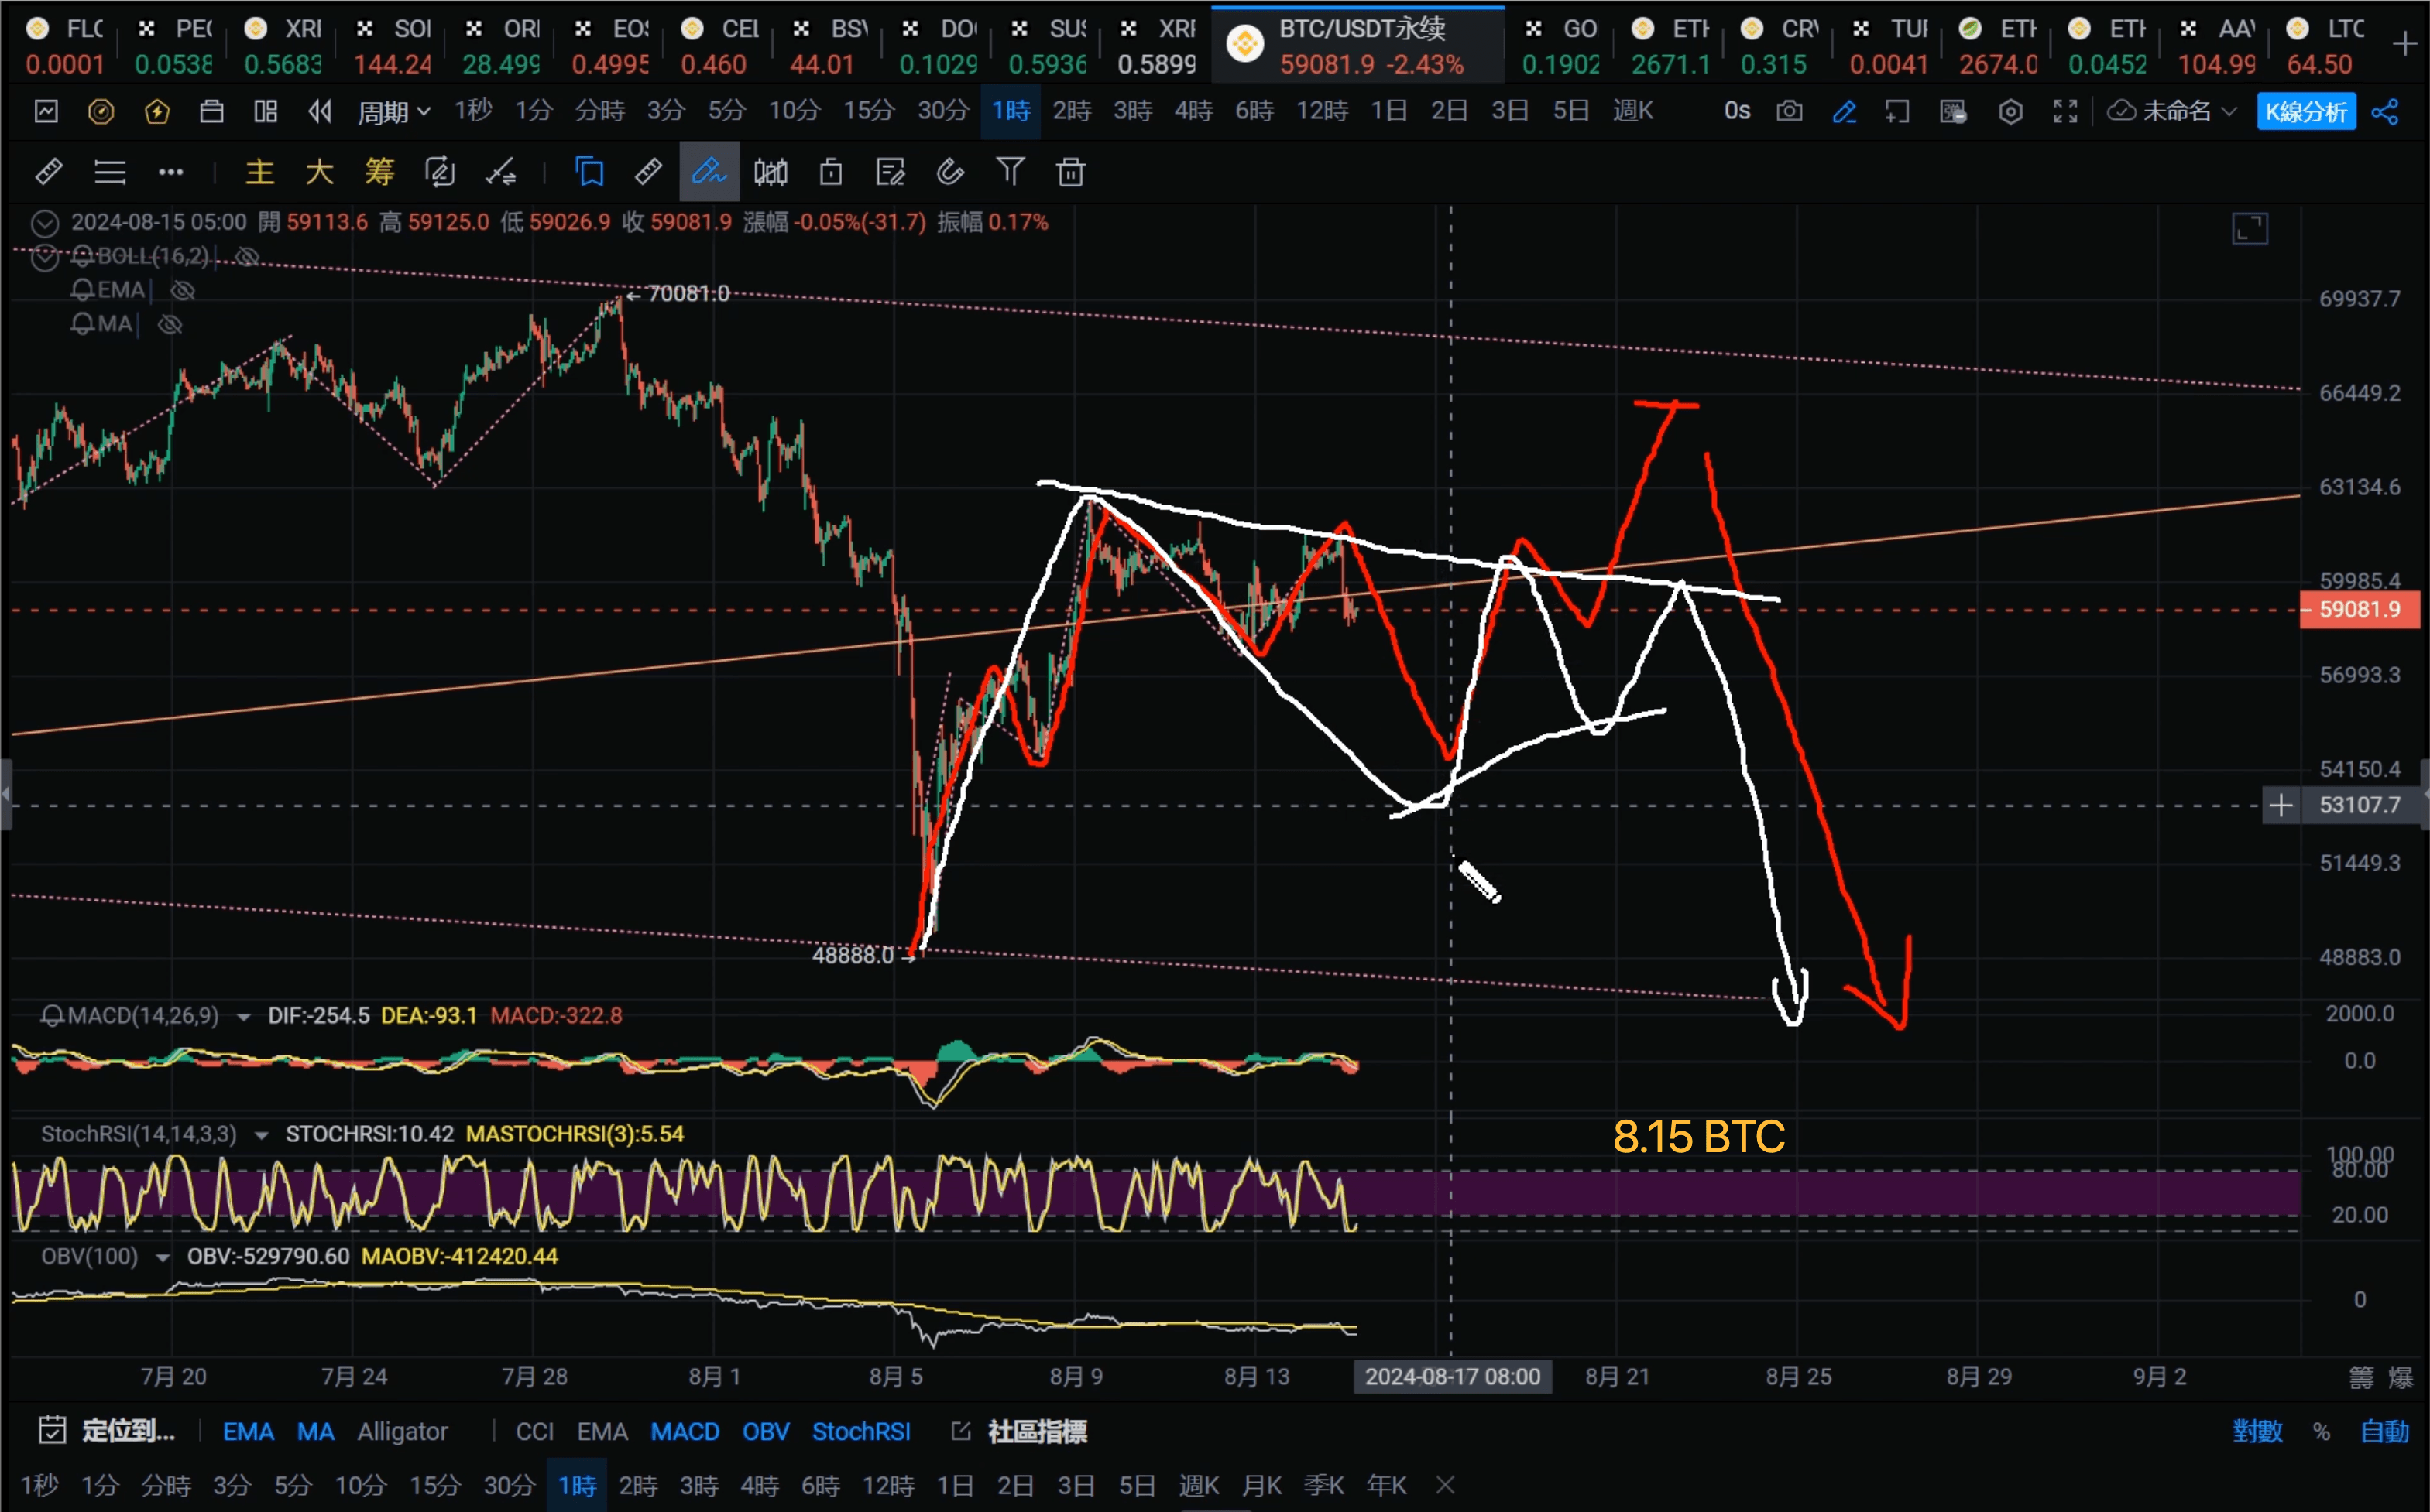Screen dimensions: 2430x1512
Task: Open chart settings hexagon gear icon
Action: click(2010, 111)
